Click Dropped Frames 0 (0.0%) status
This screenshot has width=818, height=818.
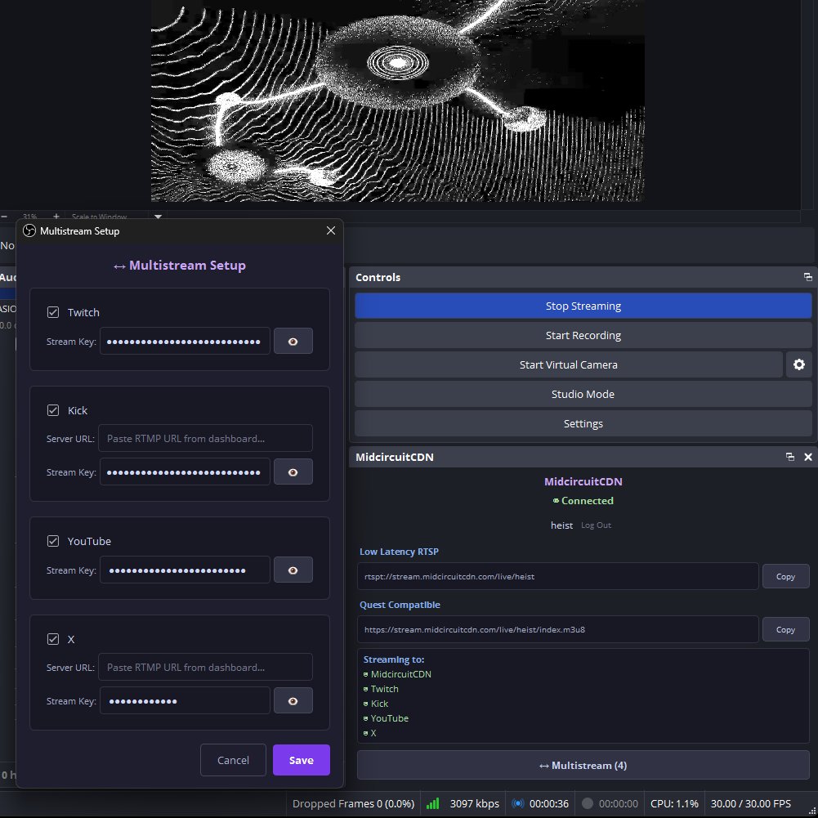coord(353,803)
